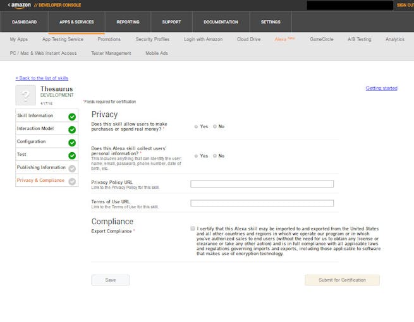Click Submit for Certification button
Image resolution: width=414 pixels, height=322 pixels.
point(342,280)
